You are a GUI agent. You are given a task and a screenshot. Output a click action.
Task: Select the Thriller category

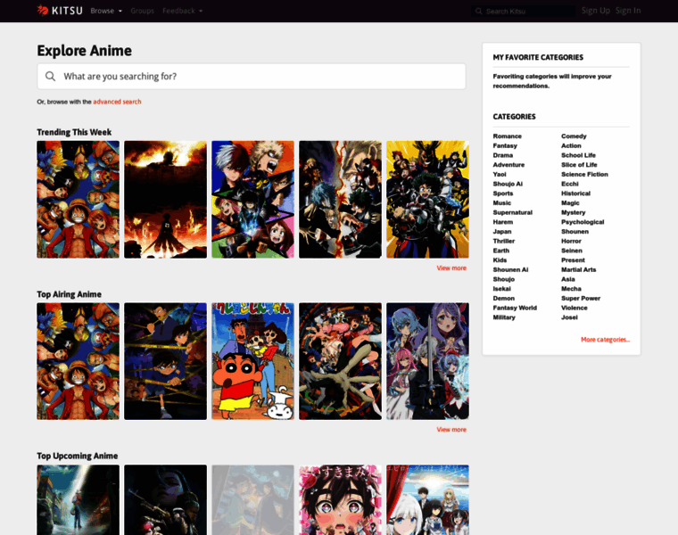[x=504, y=241]
